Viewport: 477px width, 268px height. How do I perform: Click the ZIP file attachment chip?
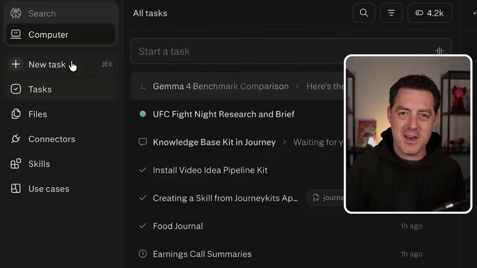coord(326,198)
